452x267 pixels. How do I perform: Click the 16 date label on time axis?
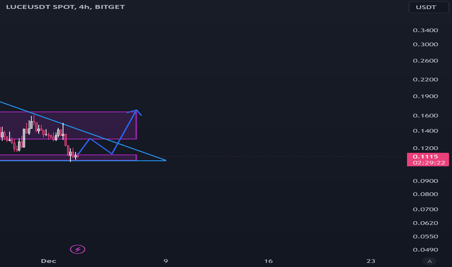(268, 261)
